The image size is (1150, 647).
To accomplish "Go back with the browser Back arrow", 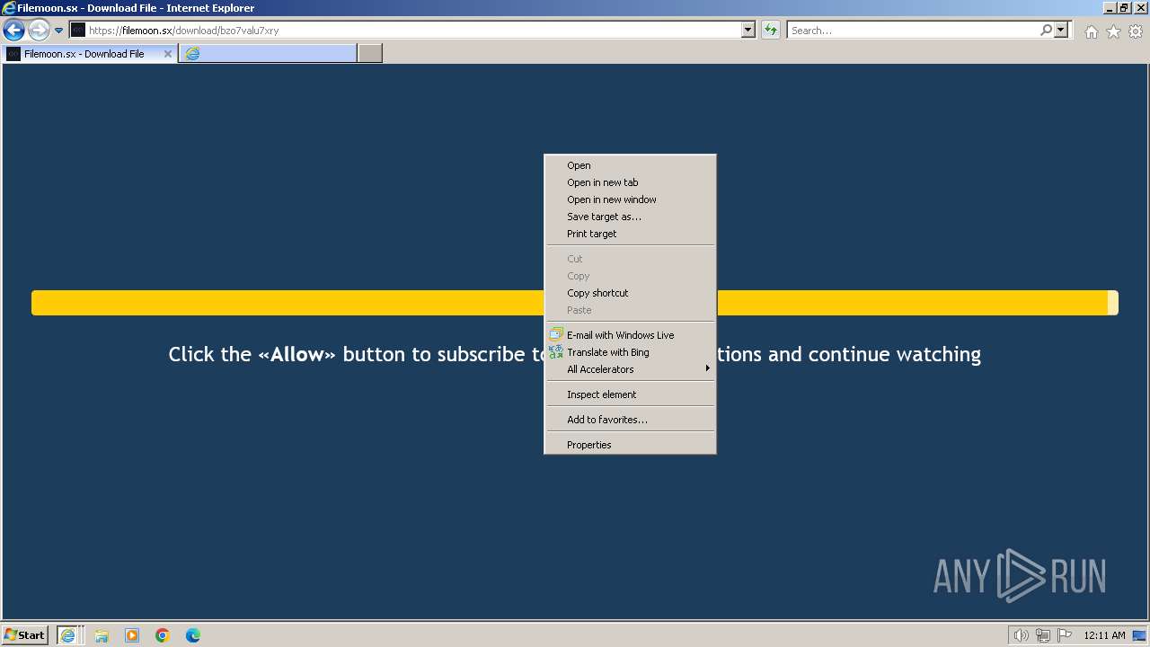I will [13, 31].
